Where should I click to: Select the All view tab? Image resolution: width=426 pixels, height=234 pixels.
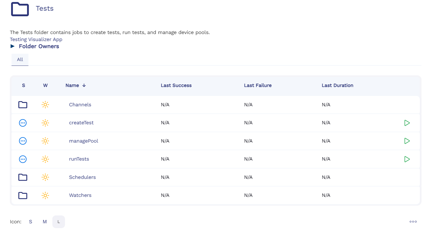point(20,60)
